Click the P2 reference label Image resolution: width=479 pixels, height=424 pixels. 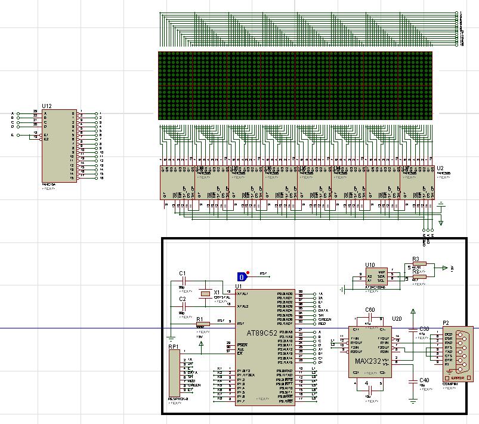(x=446, y=323)
